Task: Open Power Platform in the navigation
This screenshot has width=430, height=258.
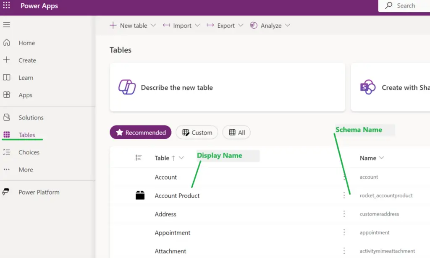Action: pyautogui.click(x=39, y=192)
